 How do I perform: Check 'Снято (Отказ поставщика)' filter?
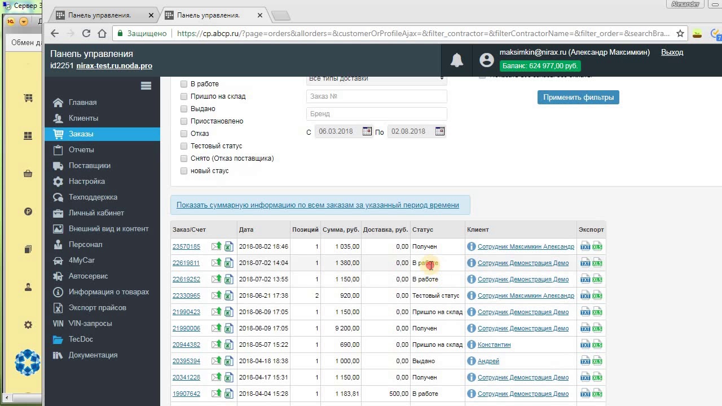184,158
